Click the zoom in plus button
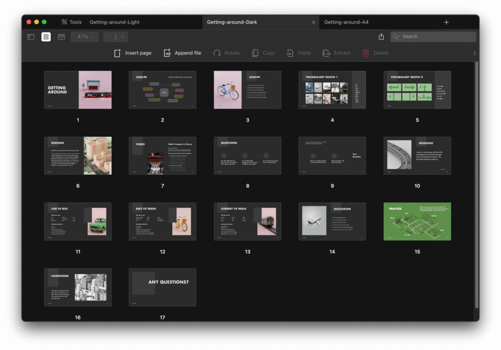The width and height of the screenshot is (501, 350). (122, 37)
